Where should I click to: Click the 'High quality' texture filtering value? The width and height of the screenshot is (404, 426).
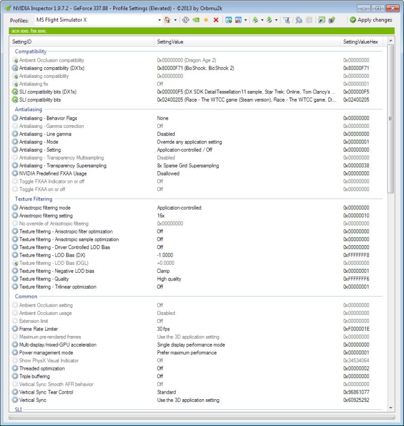[169, 279]
